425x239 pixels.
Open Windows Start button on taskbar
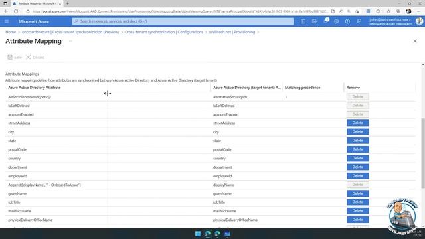(198, 234)
